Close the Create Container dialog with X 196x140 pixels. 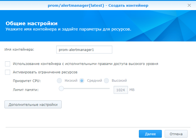point(189,5)
